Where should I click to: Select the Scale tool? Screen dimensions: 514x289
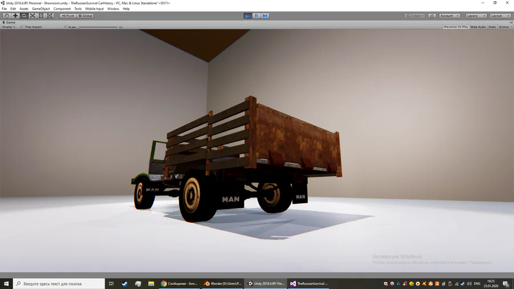point(33,16)
